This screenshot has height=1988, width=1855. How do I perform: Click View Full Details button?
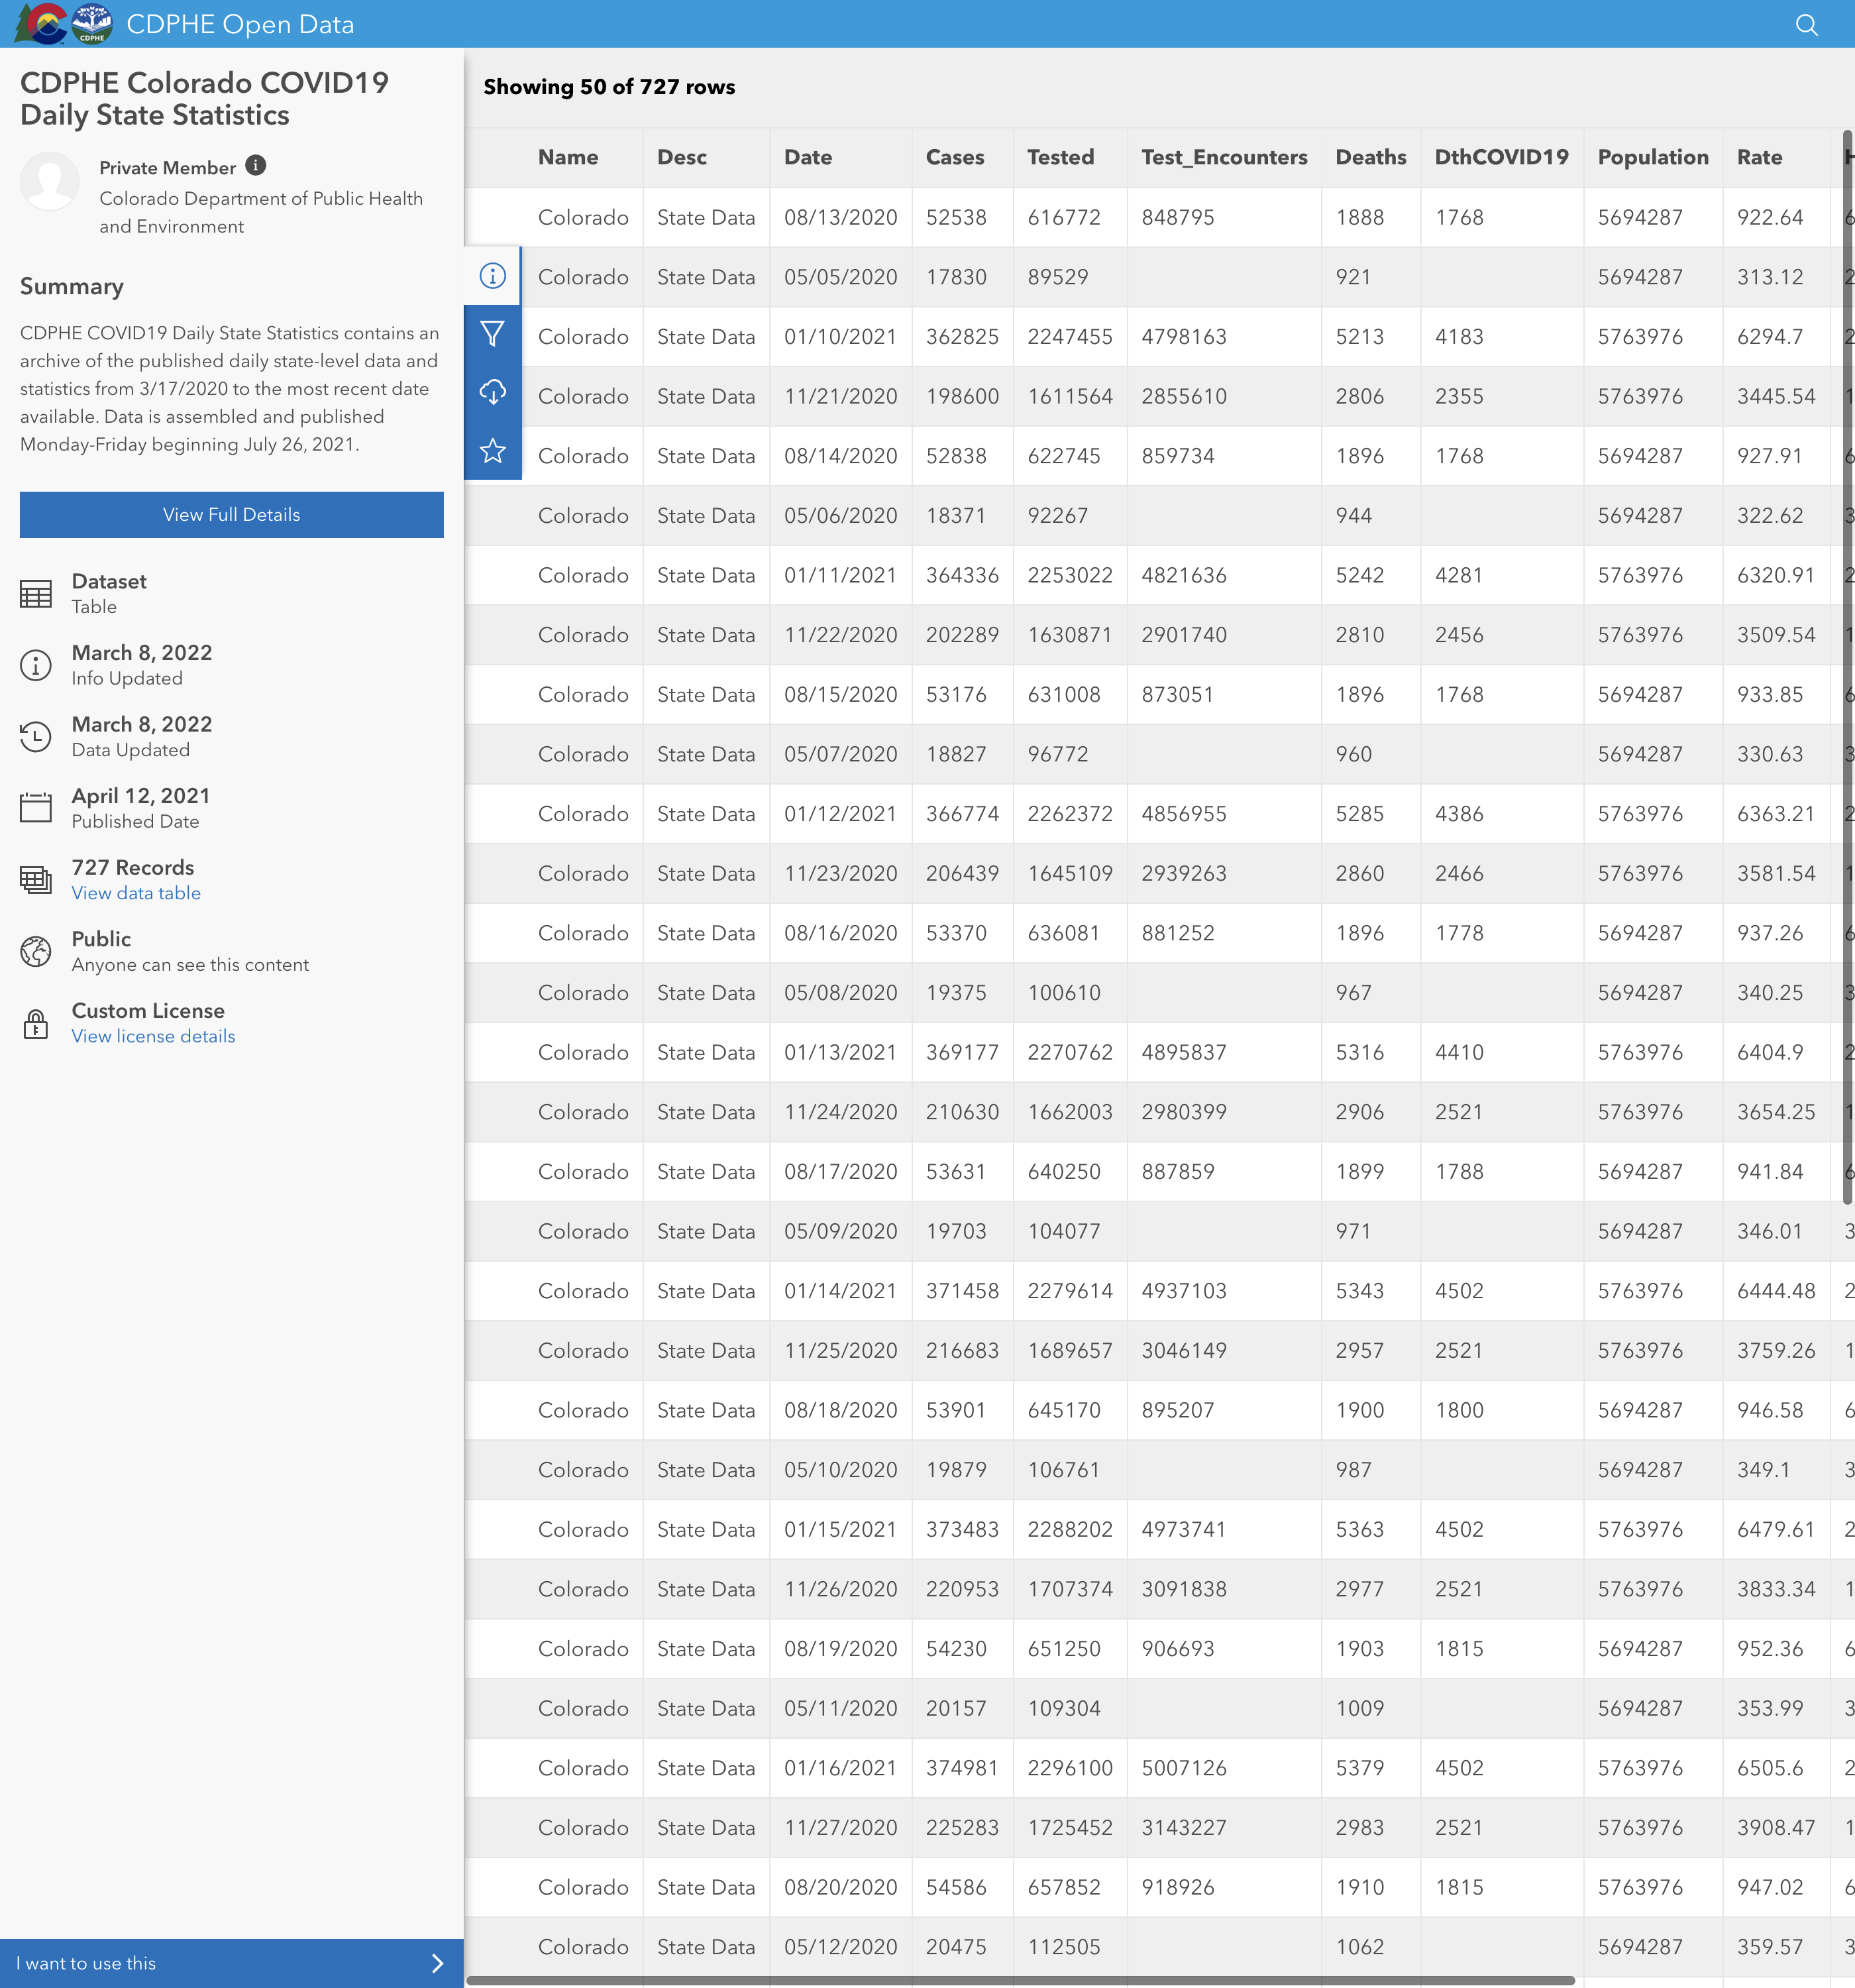click(x=232, y=515)
